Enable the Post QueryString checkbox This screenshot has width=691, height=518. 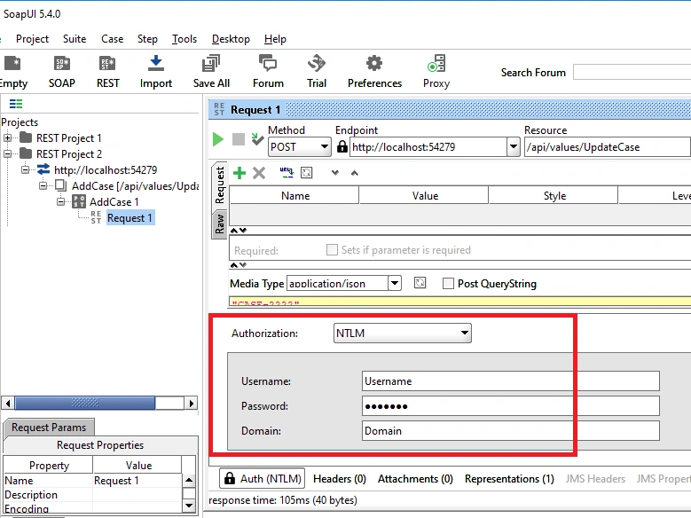(x=448, y=284)
